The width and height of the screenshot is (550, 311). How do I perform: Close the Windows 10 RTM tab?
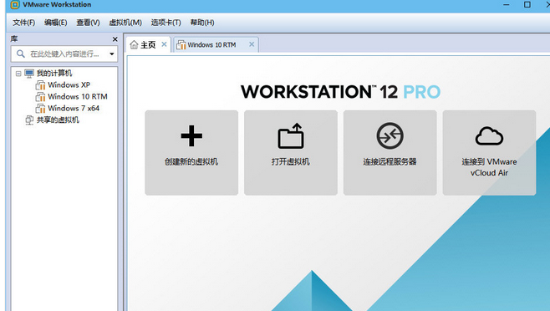click(x=252, y=44)
